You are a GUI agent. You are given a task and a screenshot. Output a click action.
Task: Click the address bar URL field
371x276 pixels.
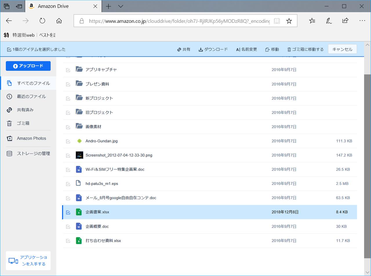pyautogui.click(x=179, y=21)
